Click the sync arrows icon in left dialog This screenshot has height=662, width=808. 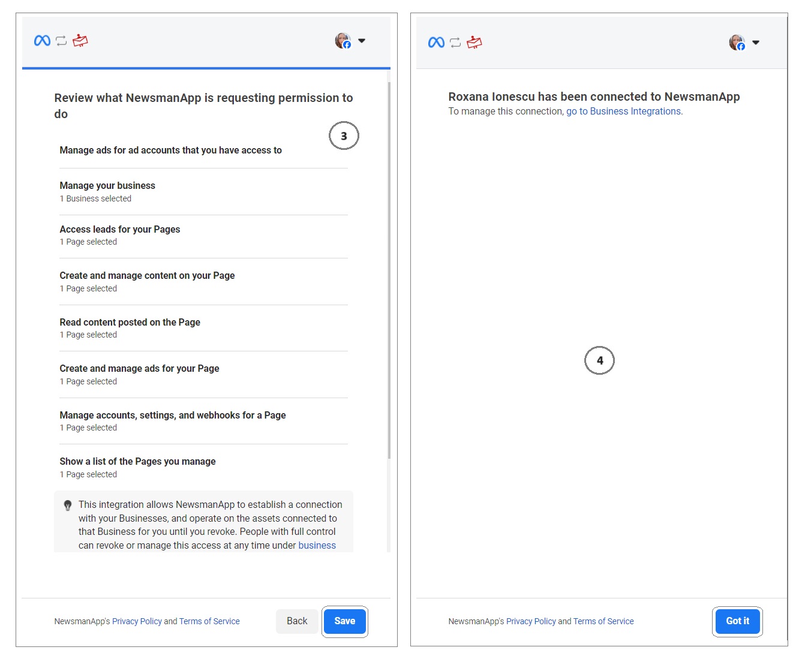61,41
